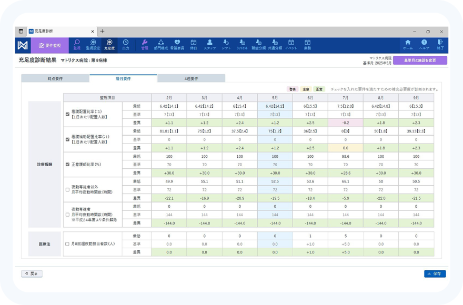This screenshot has height=305, width=463.
Task: Click the yellow 0.0 差異 cell
Action: pos(346,148)
